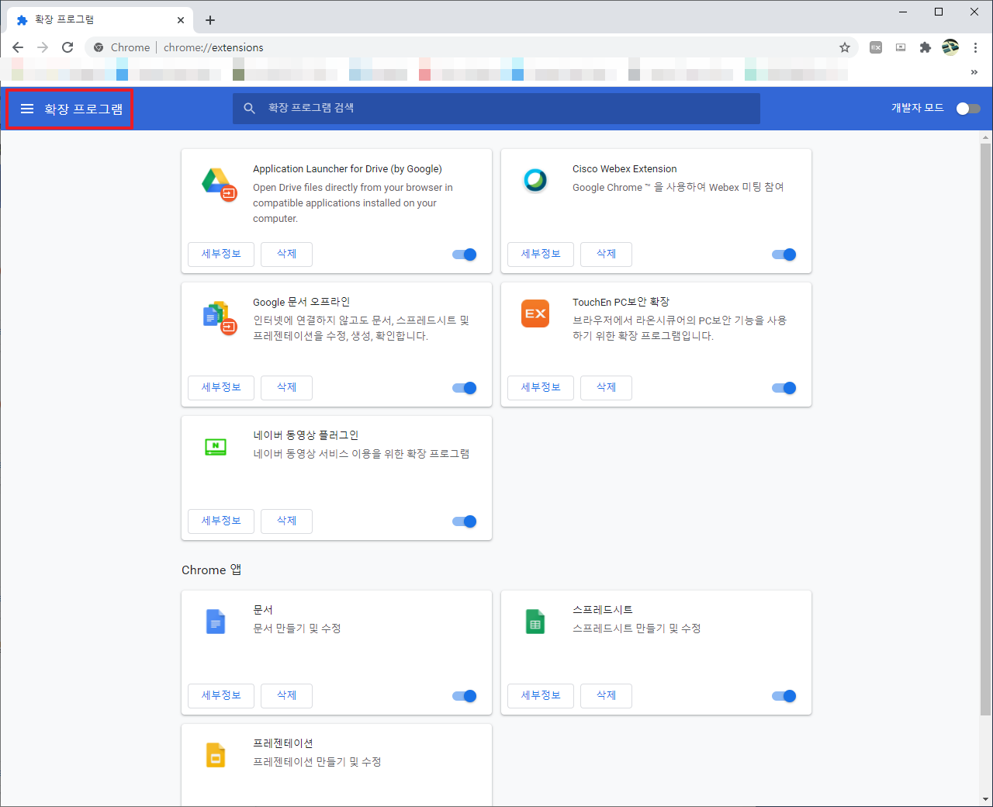Open 세부정보 for TouchEn PC보안 확장
993x807 pixels.
tap(541, 388)
